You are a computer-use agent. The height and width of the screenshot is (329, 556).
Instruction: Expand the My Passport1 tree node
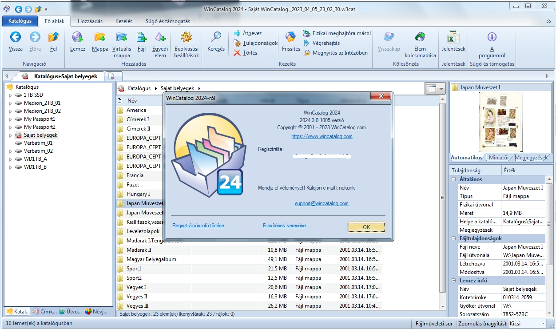pos(11,119)
